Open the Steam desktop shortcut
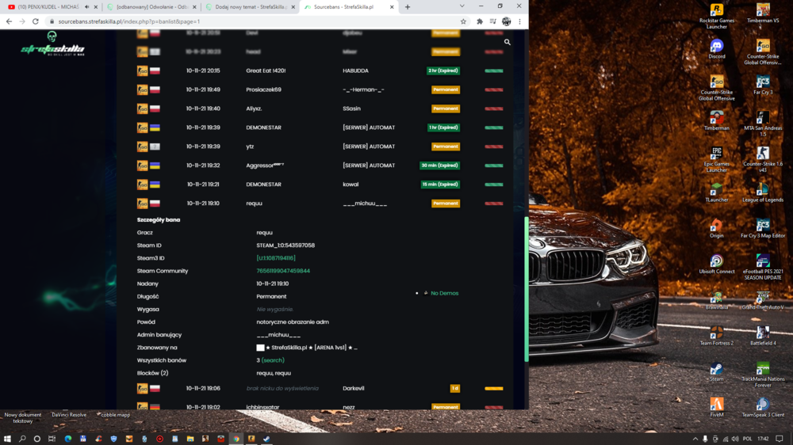793x445 pixels. (x=716, y=372)
